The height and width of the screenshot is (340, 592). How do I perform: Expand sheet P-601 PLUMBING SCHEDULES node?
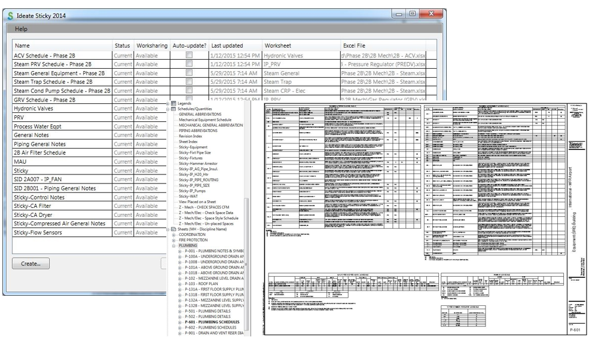(x=180, y=322)
